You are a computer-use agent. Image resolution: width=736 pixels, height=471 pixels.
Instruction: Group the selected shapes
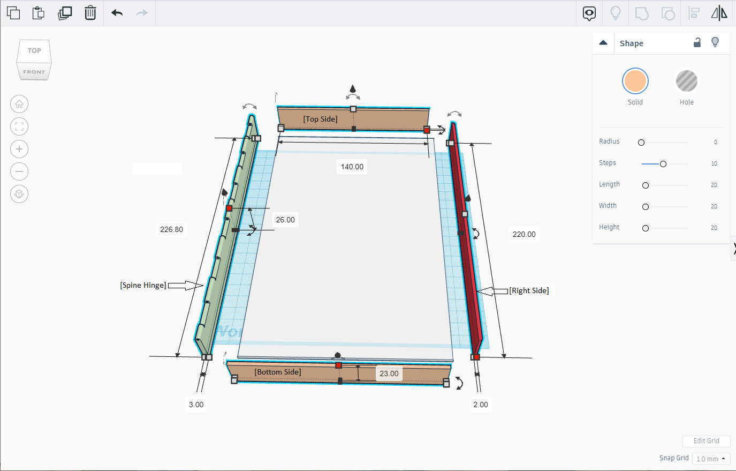641,13
